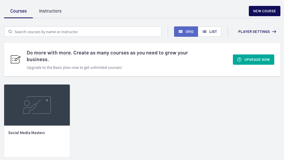This screenshot has height=160, width=284.
Task: Click the Social Media Masters course title
Action: tap(26, 133)
